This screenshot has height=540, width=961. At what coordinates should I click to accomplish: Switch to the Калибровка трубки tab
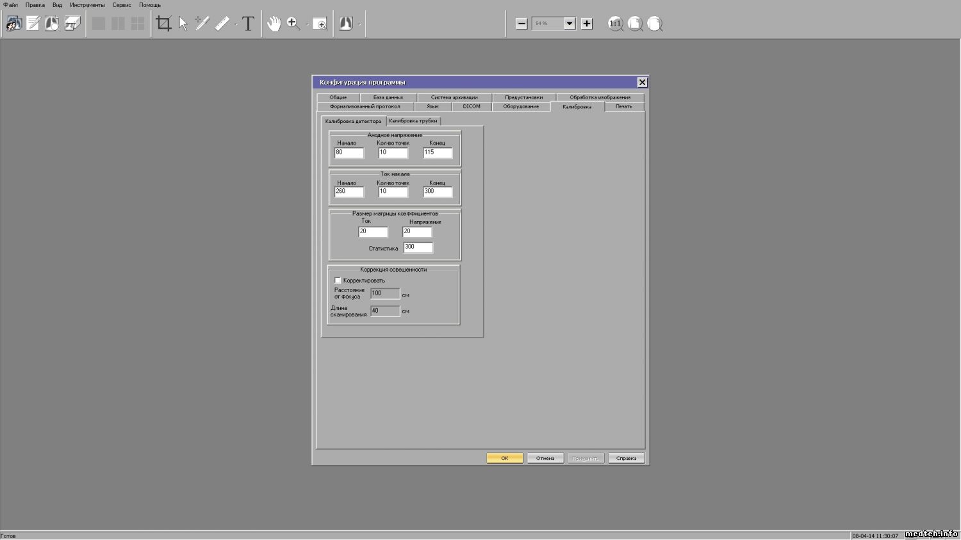tap(413, 121)
